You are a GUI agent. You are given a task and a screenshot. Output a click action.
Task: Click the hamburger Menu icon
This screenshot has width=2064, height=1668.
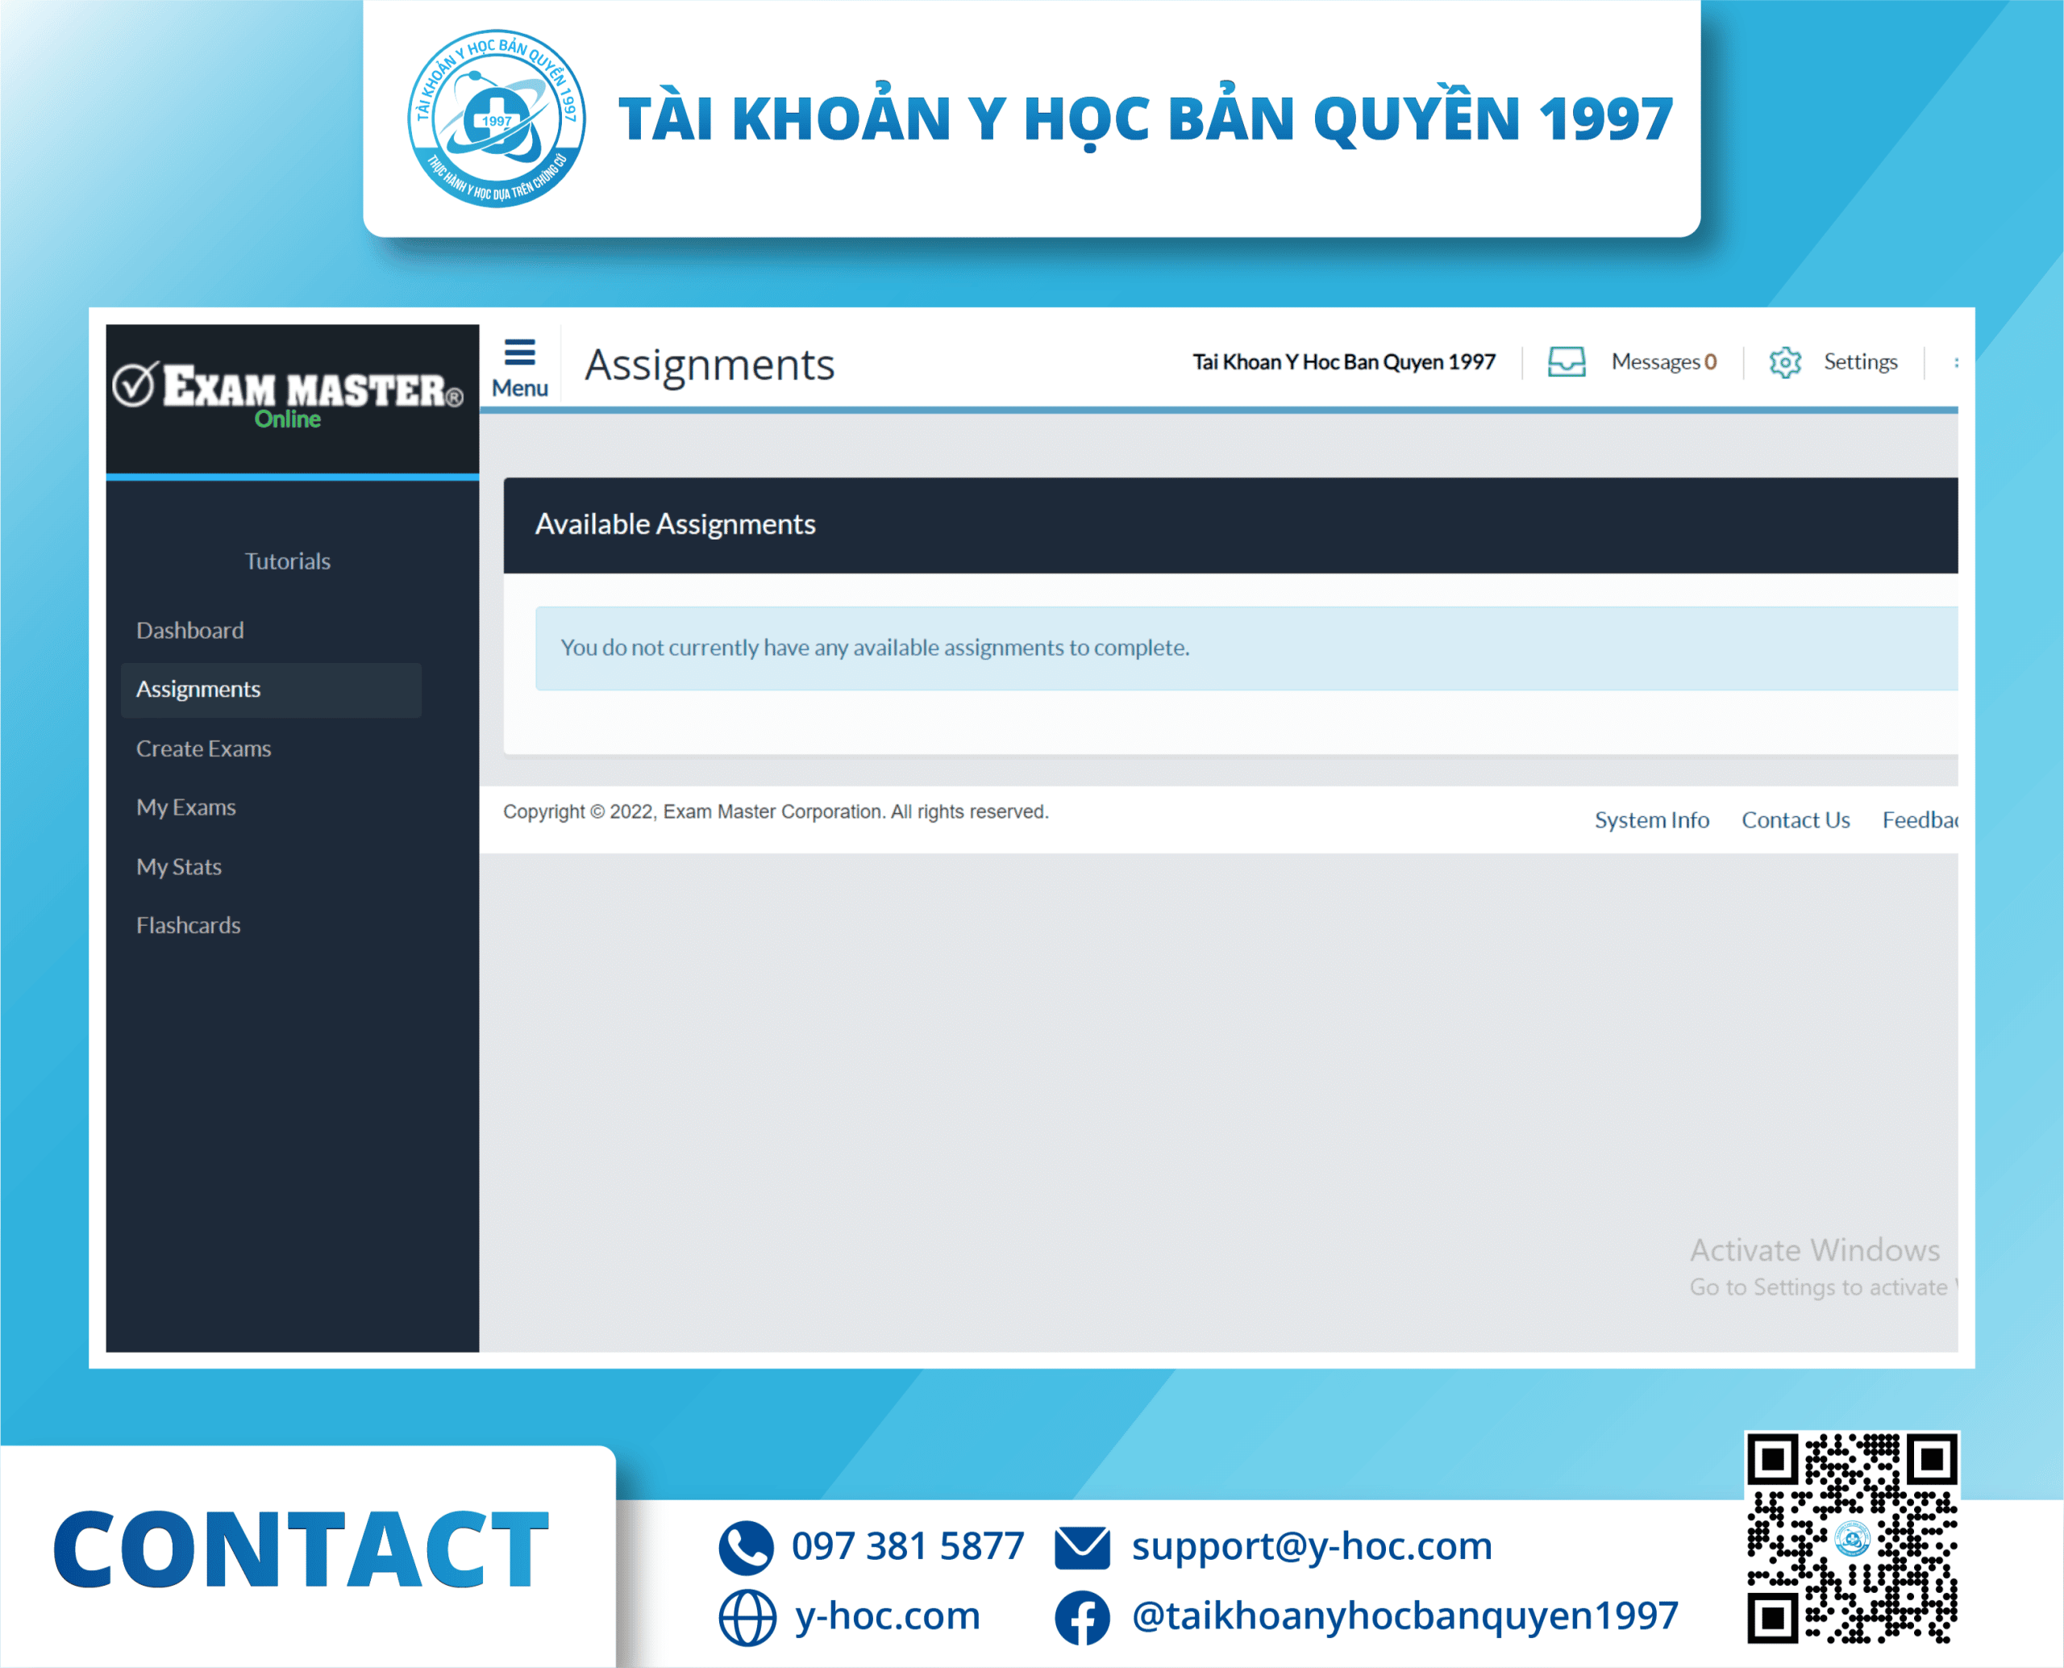[x=519, y=353]
